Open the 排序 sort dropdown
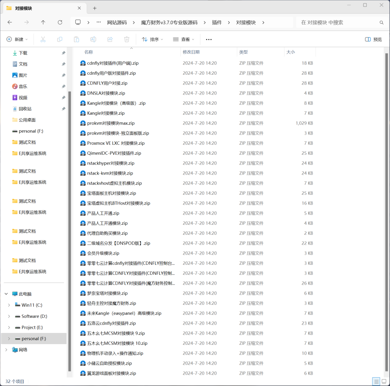Screen dimensions: 390x386 tap(152, 39)
